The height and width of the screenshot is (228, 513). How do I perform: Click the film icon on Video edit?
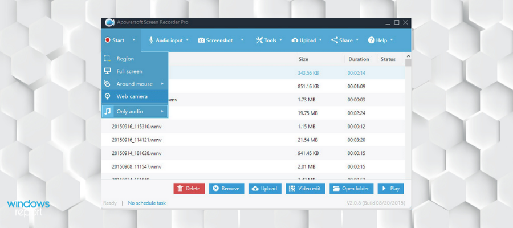click(x=292, y=189)
